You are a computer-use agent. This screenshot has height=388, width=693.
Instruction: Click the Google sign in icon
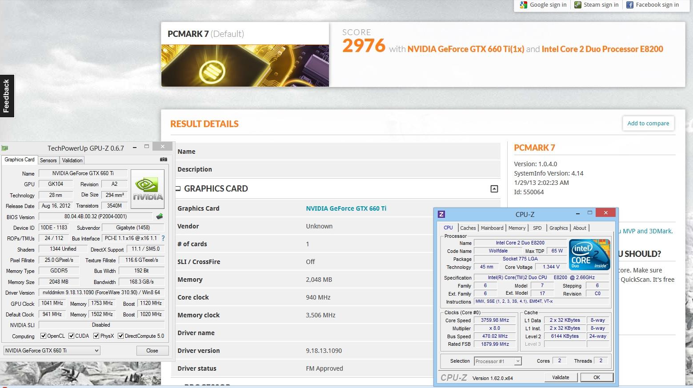[523, 5]
